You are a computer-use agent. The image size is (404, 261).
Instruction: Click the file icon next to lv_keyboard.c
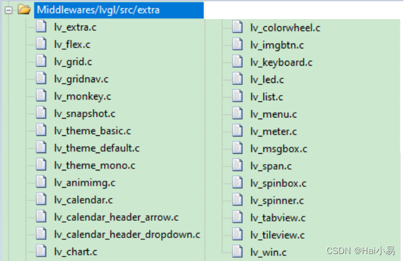pos(237,62)
